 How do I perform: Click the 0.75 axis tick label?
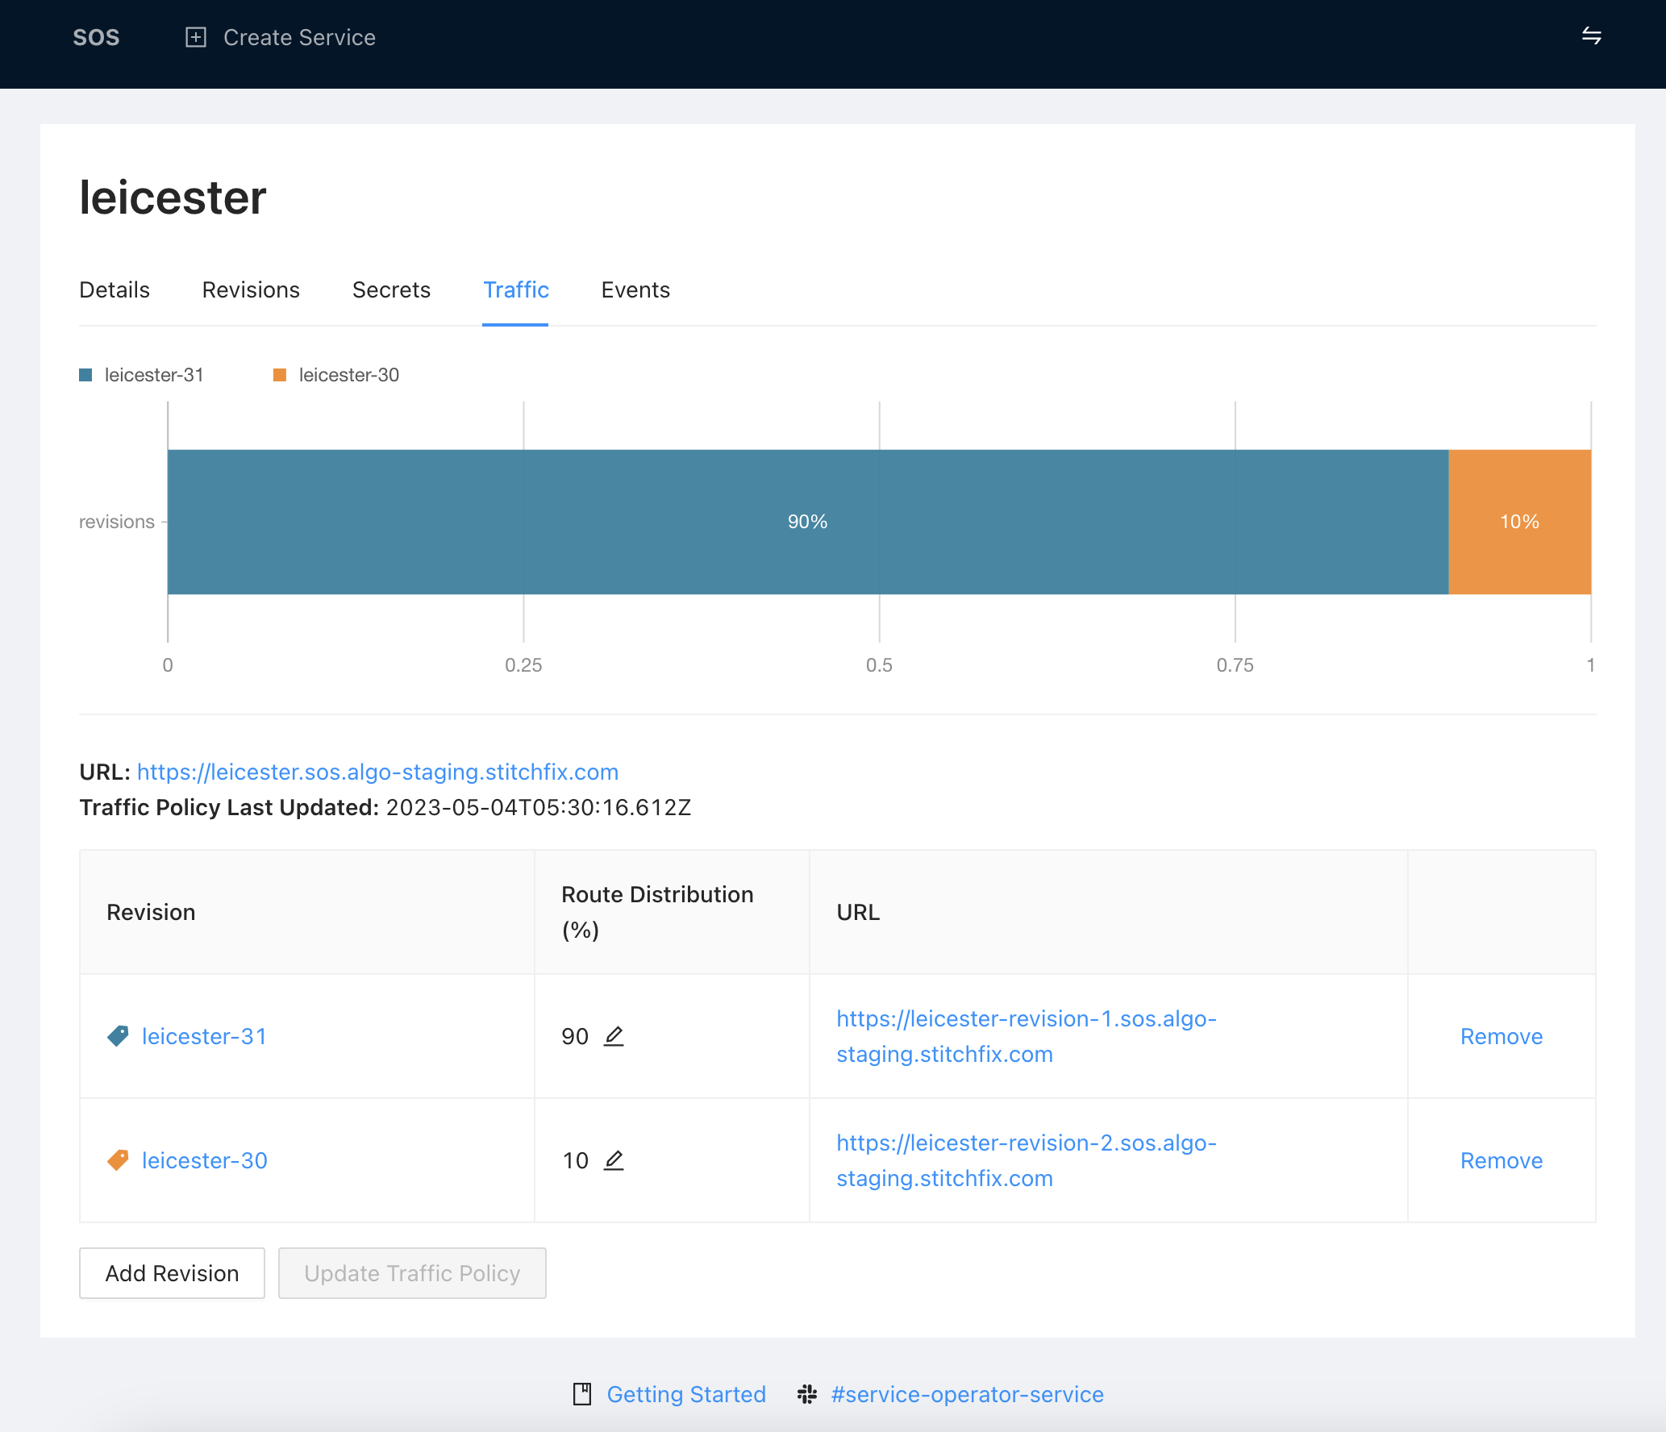(1235, 665)
